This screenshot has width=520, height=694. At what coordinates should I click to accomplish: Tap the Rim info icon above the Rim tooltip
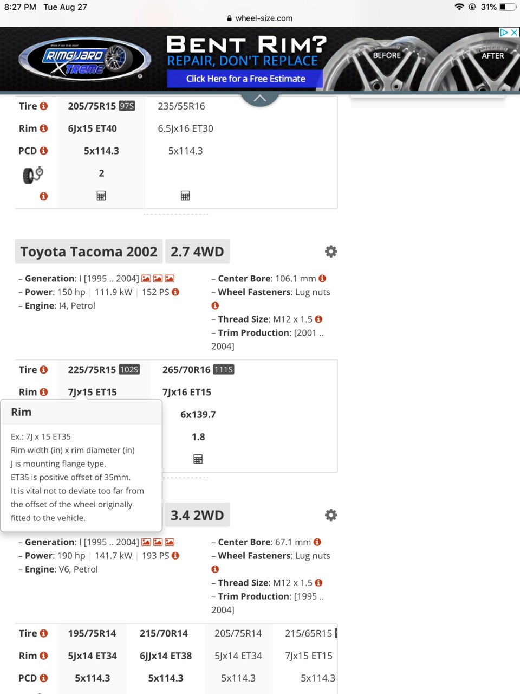44,392
